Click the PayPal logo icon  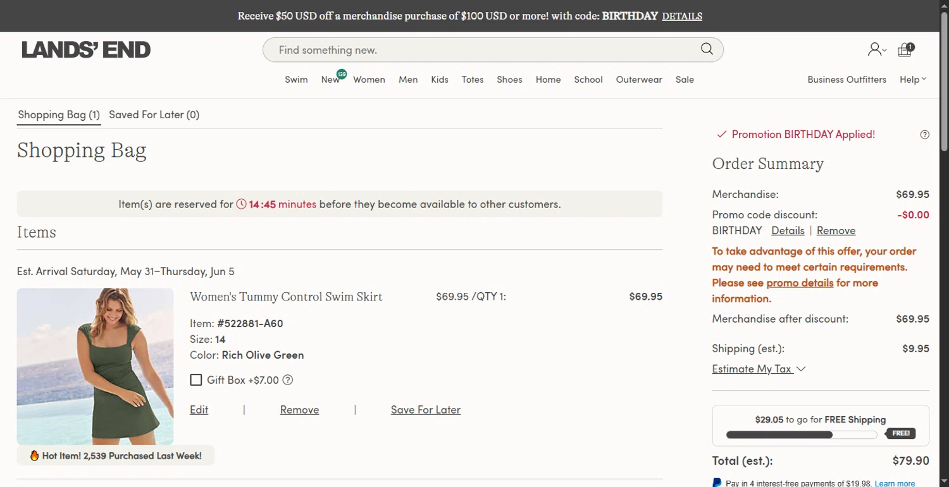coord(717,483)
